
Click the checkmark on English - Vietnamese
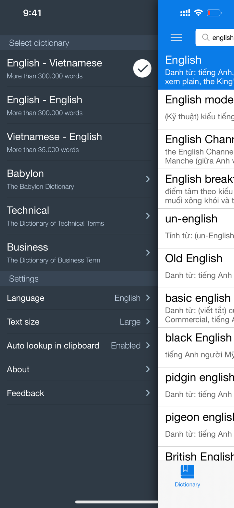click(x=142, y=68)
